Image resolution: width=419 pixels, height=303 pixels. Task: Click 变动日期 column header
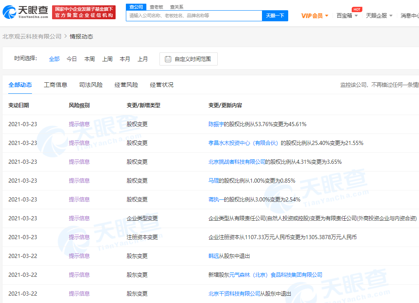click(x=19, y=106)
